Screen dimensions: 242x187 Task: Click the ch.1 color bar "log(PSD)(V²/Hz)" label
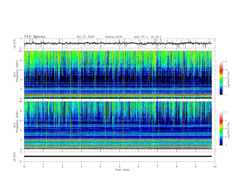(229, 80)
